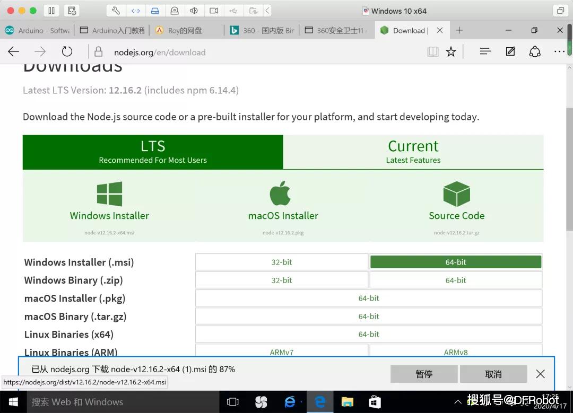Click the VM USB devices icon
Image resolution: width=573 pixels, height=413 pixels.
[233, 11]
